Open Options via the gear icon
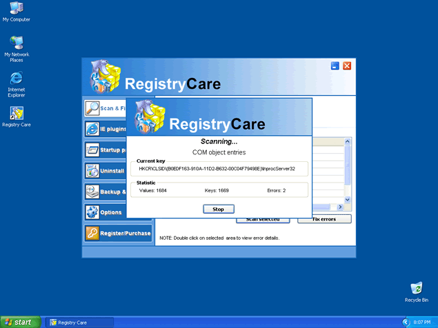Image resolution: width=438 pixels, height=328 pixels. pos(92,212)
